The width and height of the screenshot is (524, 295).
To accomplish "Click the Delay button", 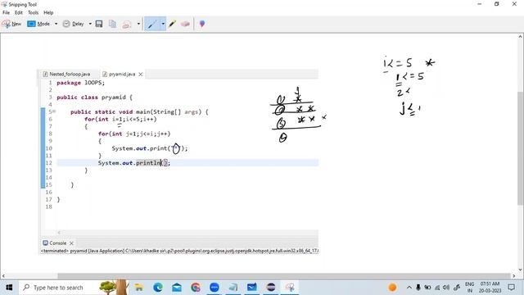I will pos(74,24).
